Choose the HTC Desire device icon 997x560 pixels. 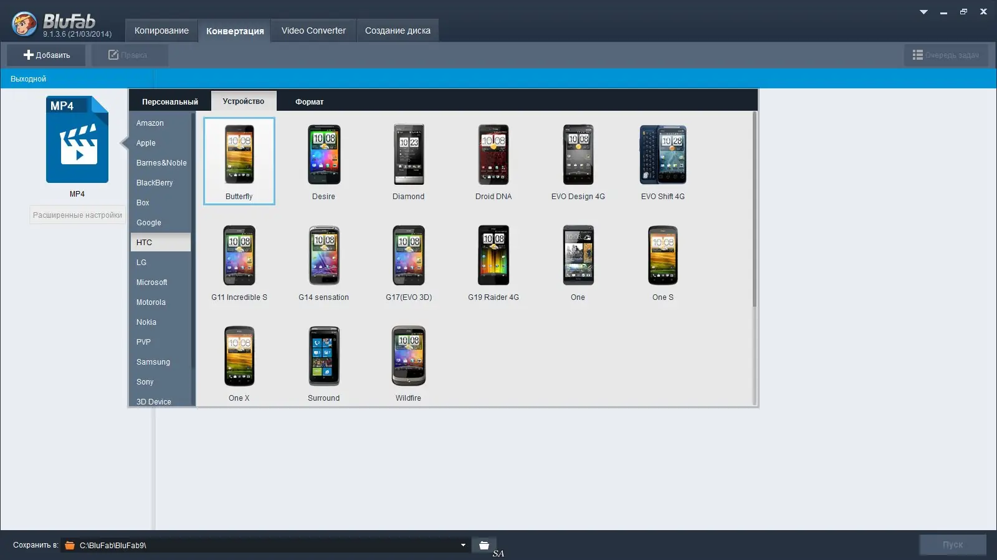pos(324,154)
